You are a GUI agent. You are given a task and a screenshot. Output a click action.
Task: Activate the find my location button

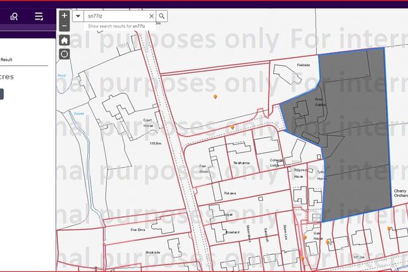65,54
